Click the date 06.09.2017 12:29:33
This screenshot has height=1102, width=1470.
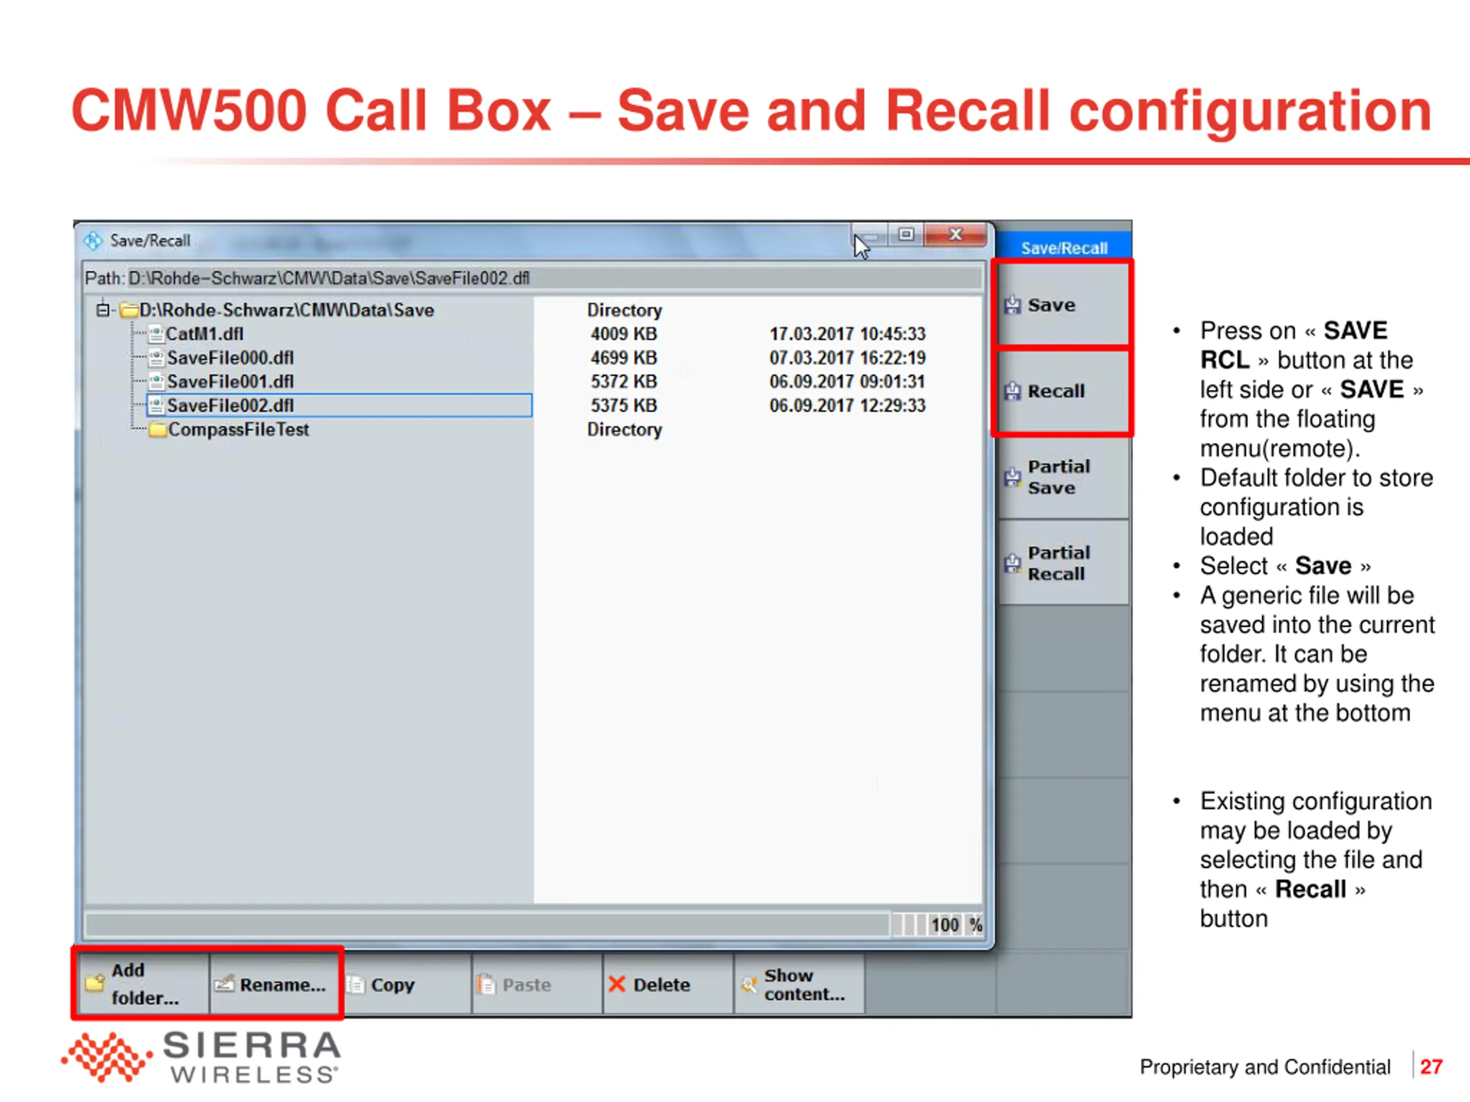pyautogui.click(x=848, y=406)
